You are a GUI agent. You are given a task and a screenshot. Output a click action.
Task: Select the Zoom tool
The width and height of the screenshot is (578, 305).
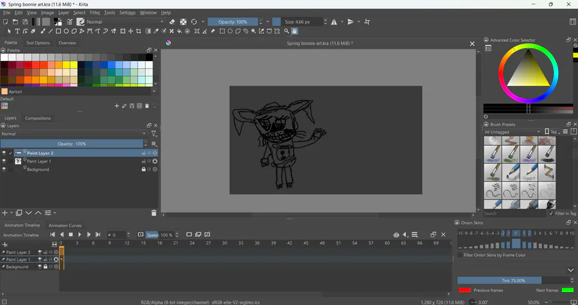click(x=286, y=31)
